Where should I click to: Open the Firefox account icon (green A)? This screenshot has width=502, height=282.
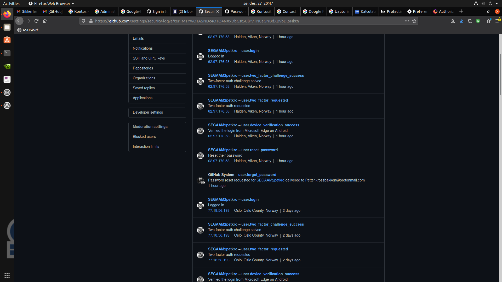tap(478, 21)
